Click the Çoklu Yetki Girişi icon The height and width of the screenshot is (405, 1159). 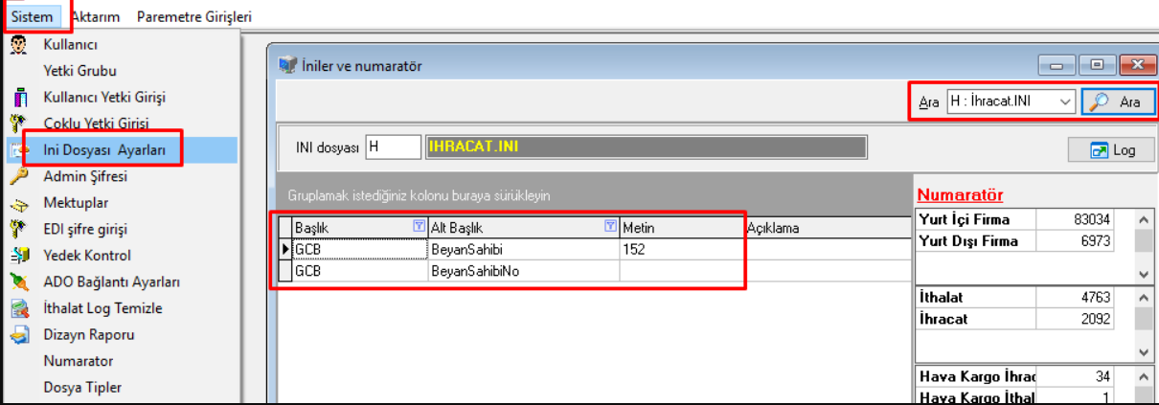coord(19,124)
